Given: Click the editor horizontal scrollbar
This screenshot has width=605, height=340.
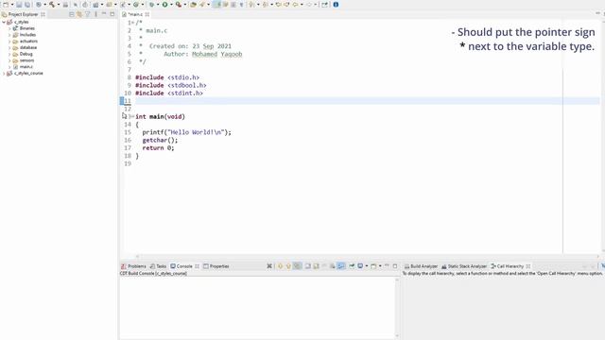Looking at the screenshot, I should coord(368,256).
